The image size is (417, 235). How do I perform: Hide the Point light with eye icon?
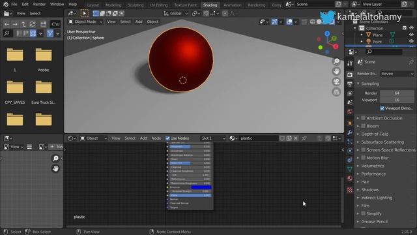(x=411, y=41)
